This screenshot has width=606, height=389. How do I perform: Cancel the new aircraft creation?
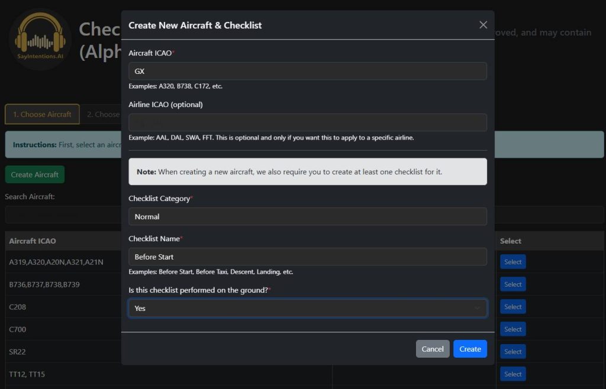click(432, 349)
